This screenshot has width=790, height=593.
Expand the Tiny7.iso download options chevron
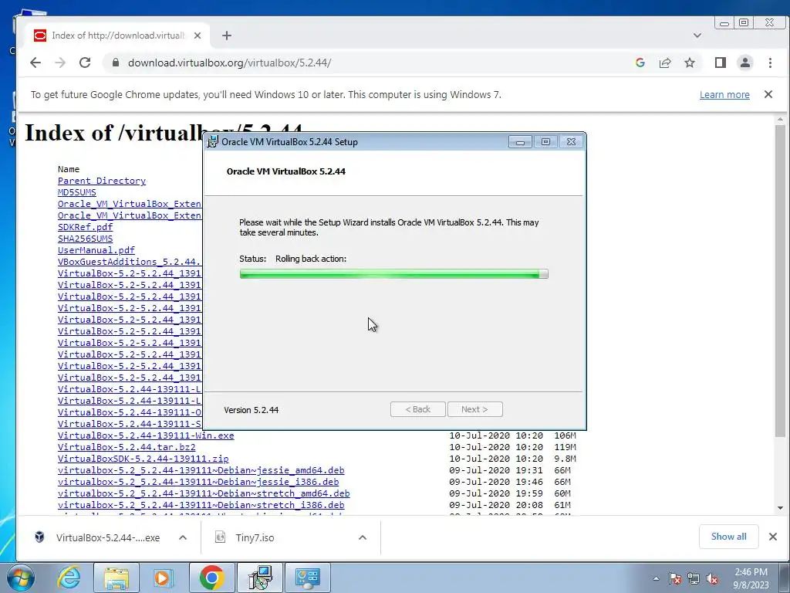(x=363, y=537)
